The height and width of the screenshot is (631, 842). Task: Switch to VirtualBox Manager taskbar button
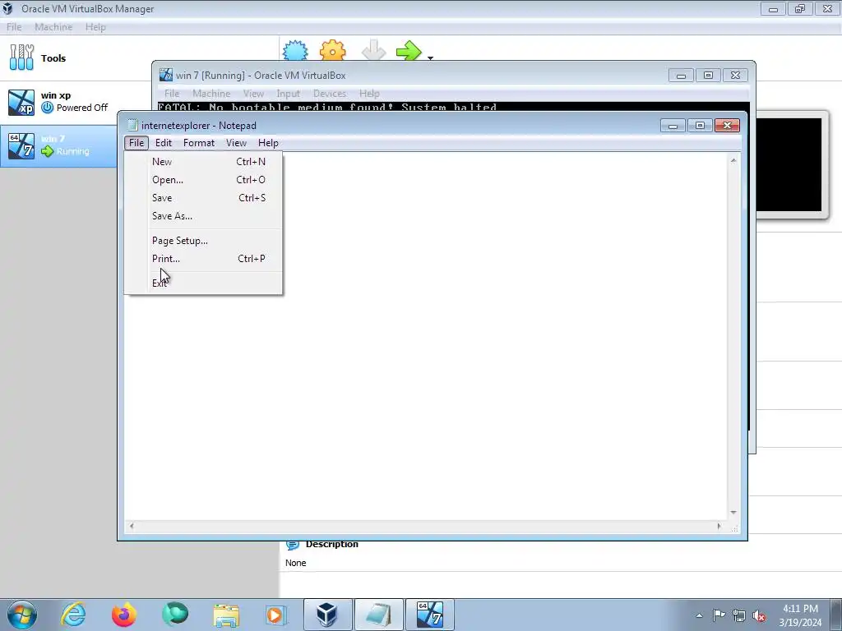pos(327,615)
